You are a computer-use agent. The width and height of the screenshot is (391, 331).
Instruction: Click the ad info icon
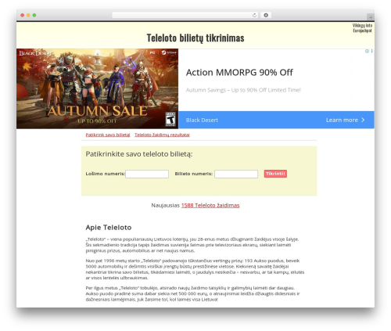(367, 51)
